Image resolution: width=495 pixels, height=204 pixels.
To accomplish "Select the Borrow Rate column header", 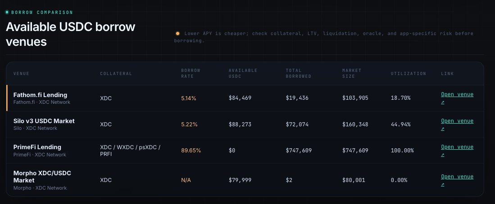I will (191, 73).
